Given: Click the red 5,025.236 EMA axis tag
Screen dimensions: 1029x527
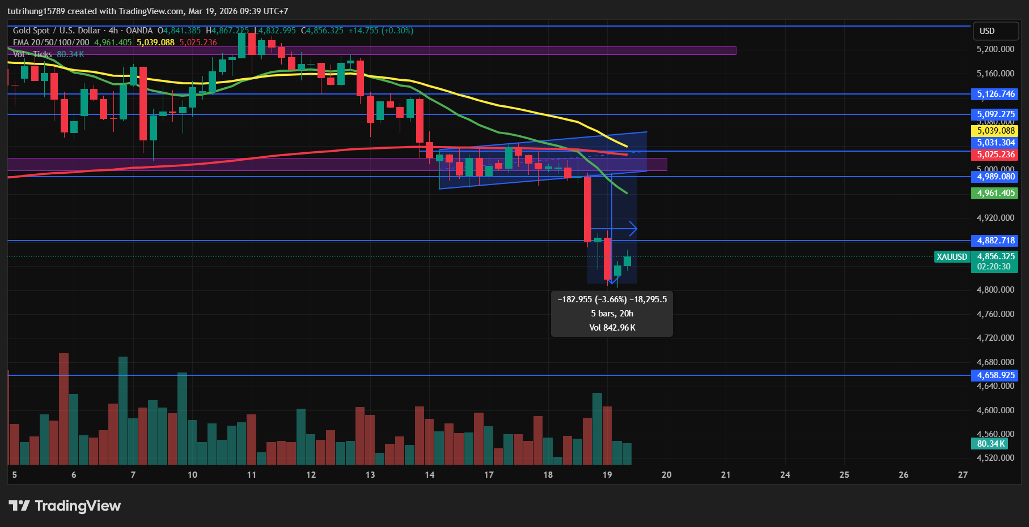Looking at the screenshot, I should click(x=995, y=155).
